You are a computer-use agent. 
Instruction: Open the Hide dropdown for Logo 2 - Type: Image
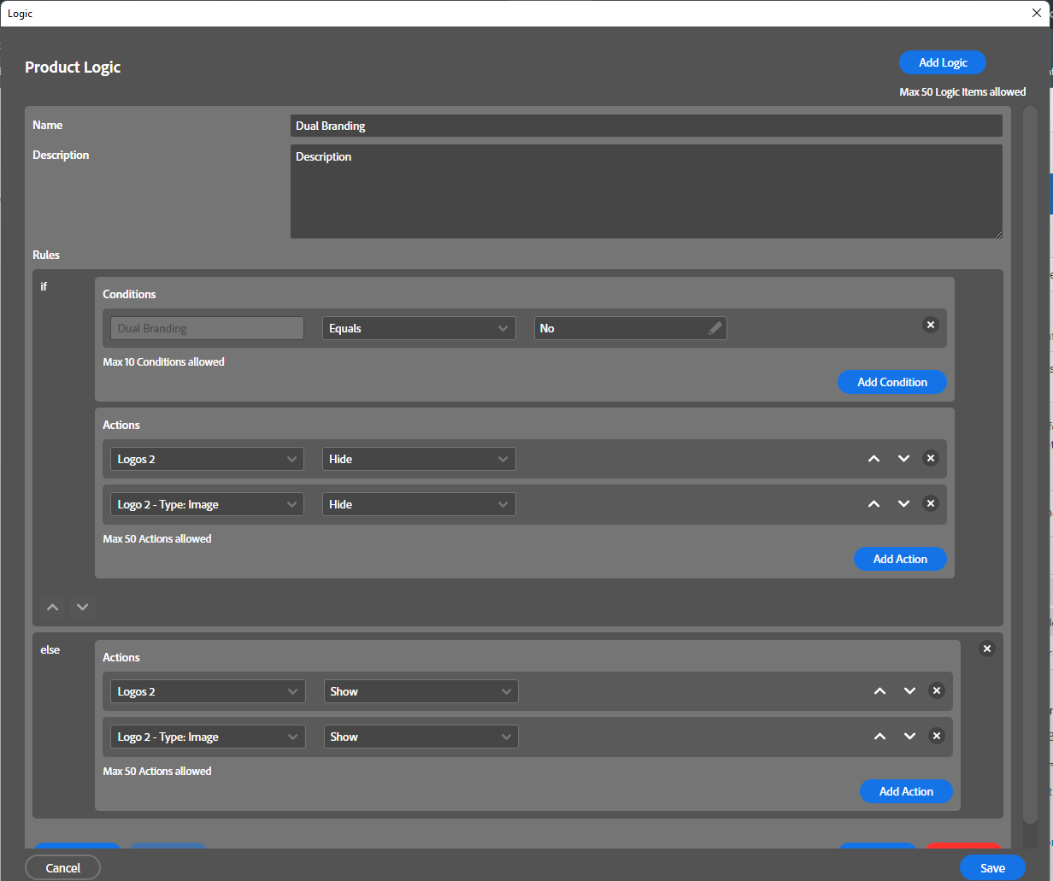tap(419, 504)
